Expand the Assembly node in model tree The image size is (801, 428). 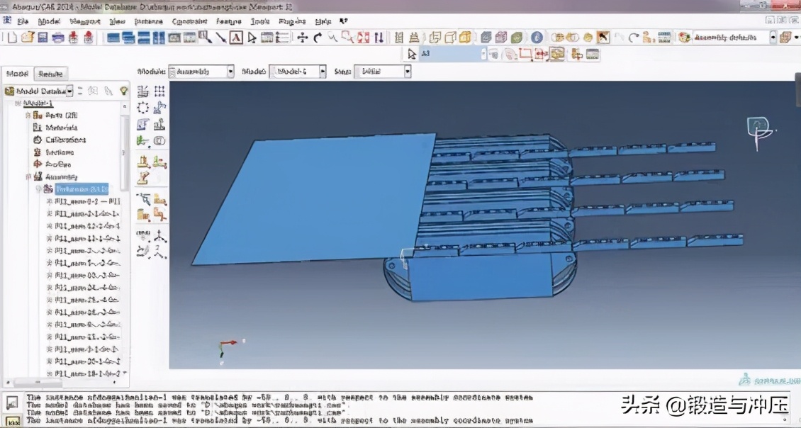(28, 176)
